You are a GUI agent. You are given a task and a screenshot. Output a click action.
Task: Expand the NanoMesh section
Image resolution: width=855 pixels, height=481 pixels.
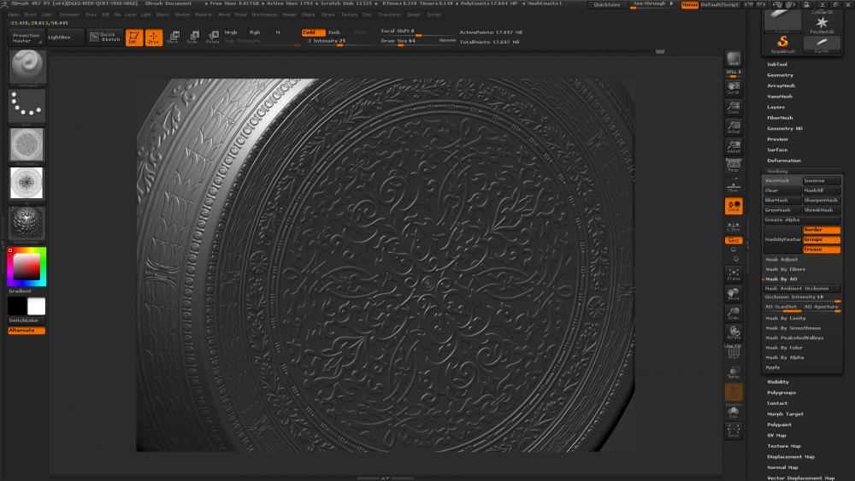780,97
